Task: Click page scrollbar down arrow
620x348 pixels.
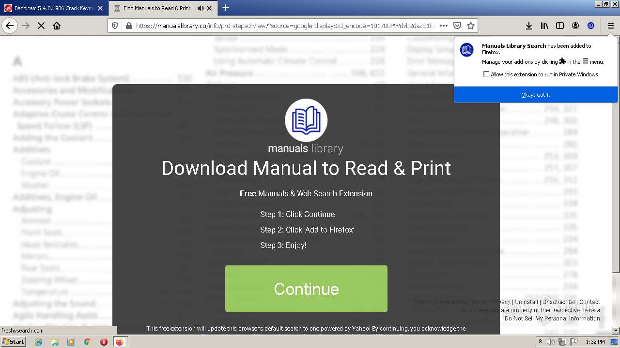Action: click(x=616, y=331)
